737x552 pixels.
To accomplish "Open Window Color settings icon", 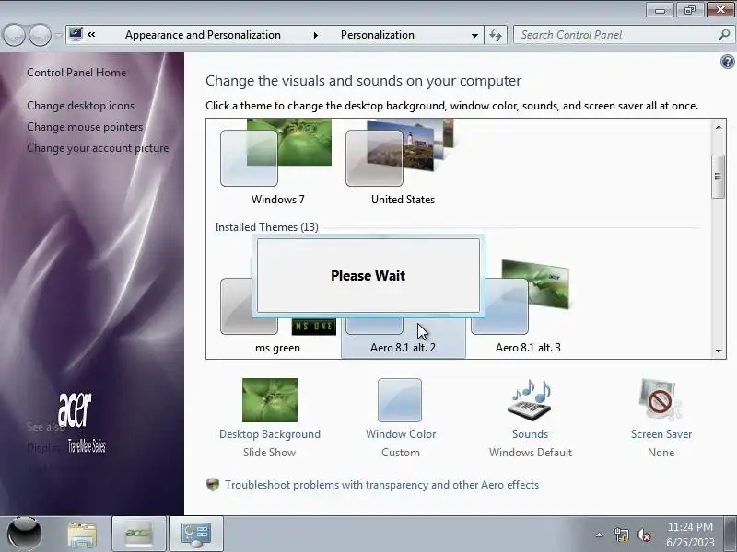I will click(400, 400).
